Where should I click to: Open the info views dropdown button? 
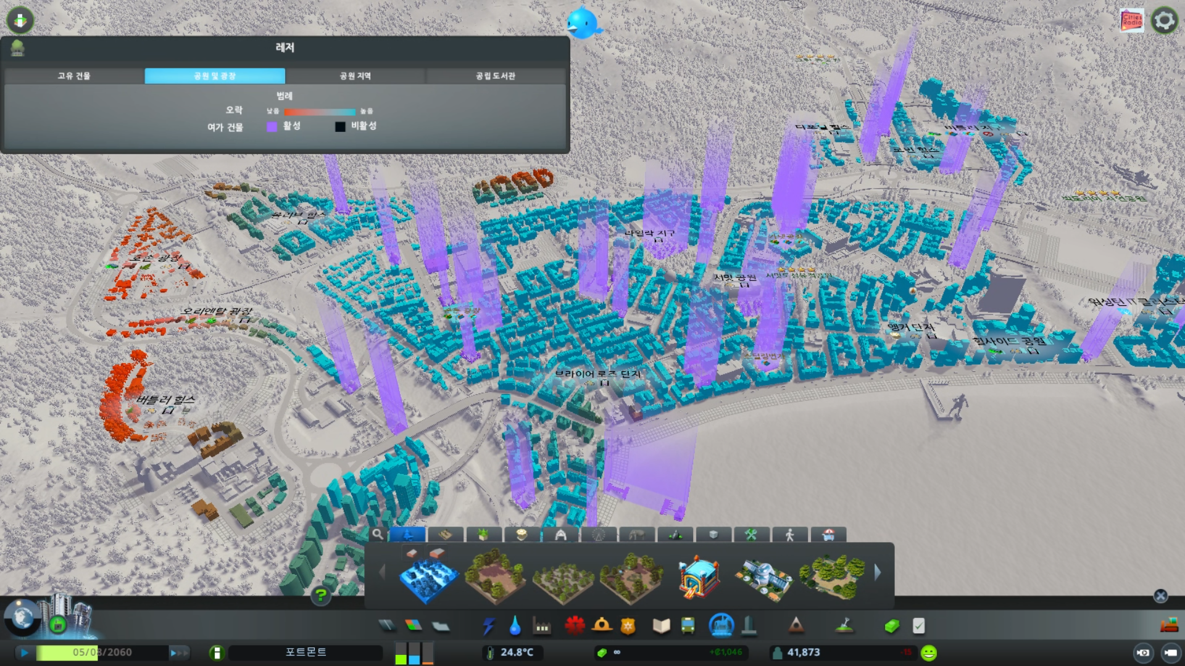tap(20, 20)
